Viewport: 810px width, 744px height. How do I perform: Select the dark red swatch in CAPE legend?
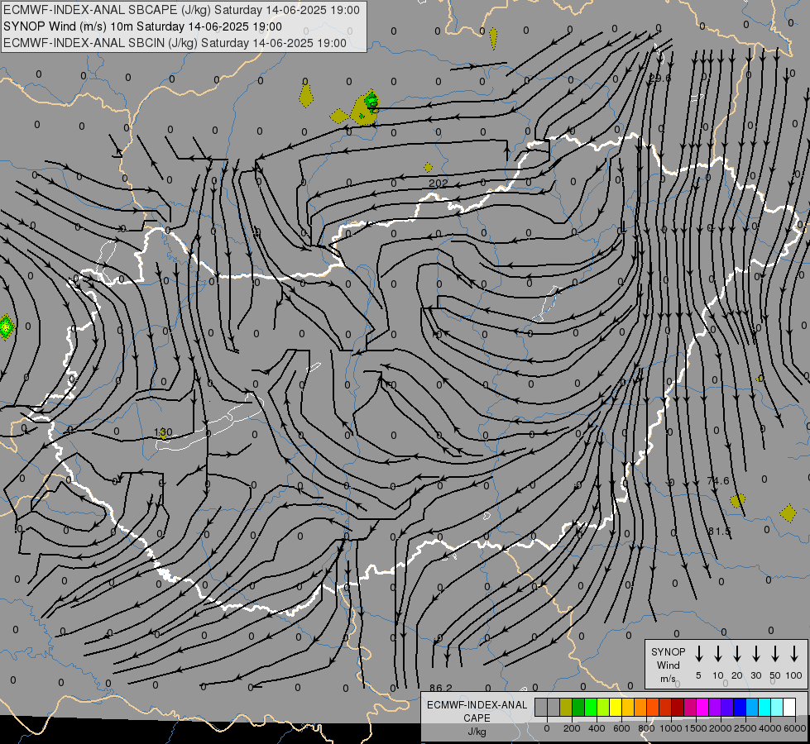[678, 707]
